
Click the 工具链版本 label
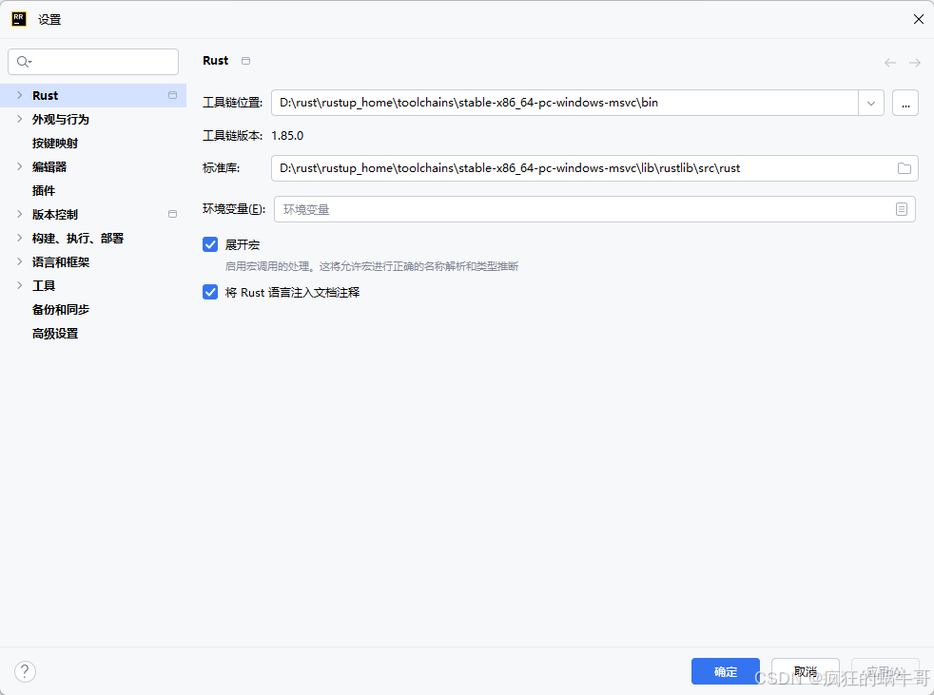click(232, 136)
